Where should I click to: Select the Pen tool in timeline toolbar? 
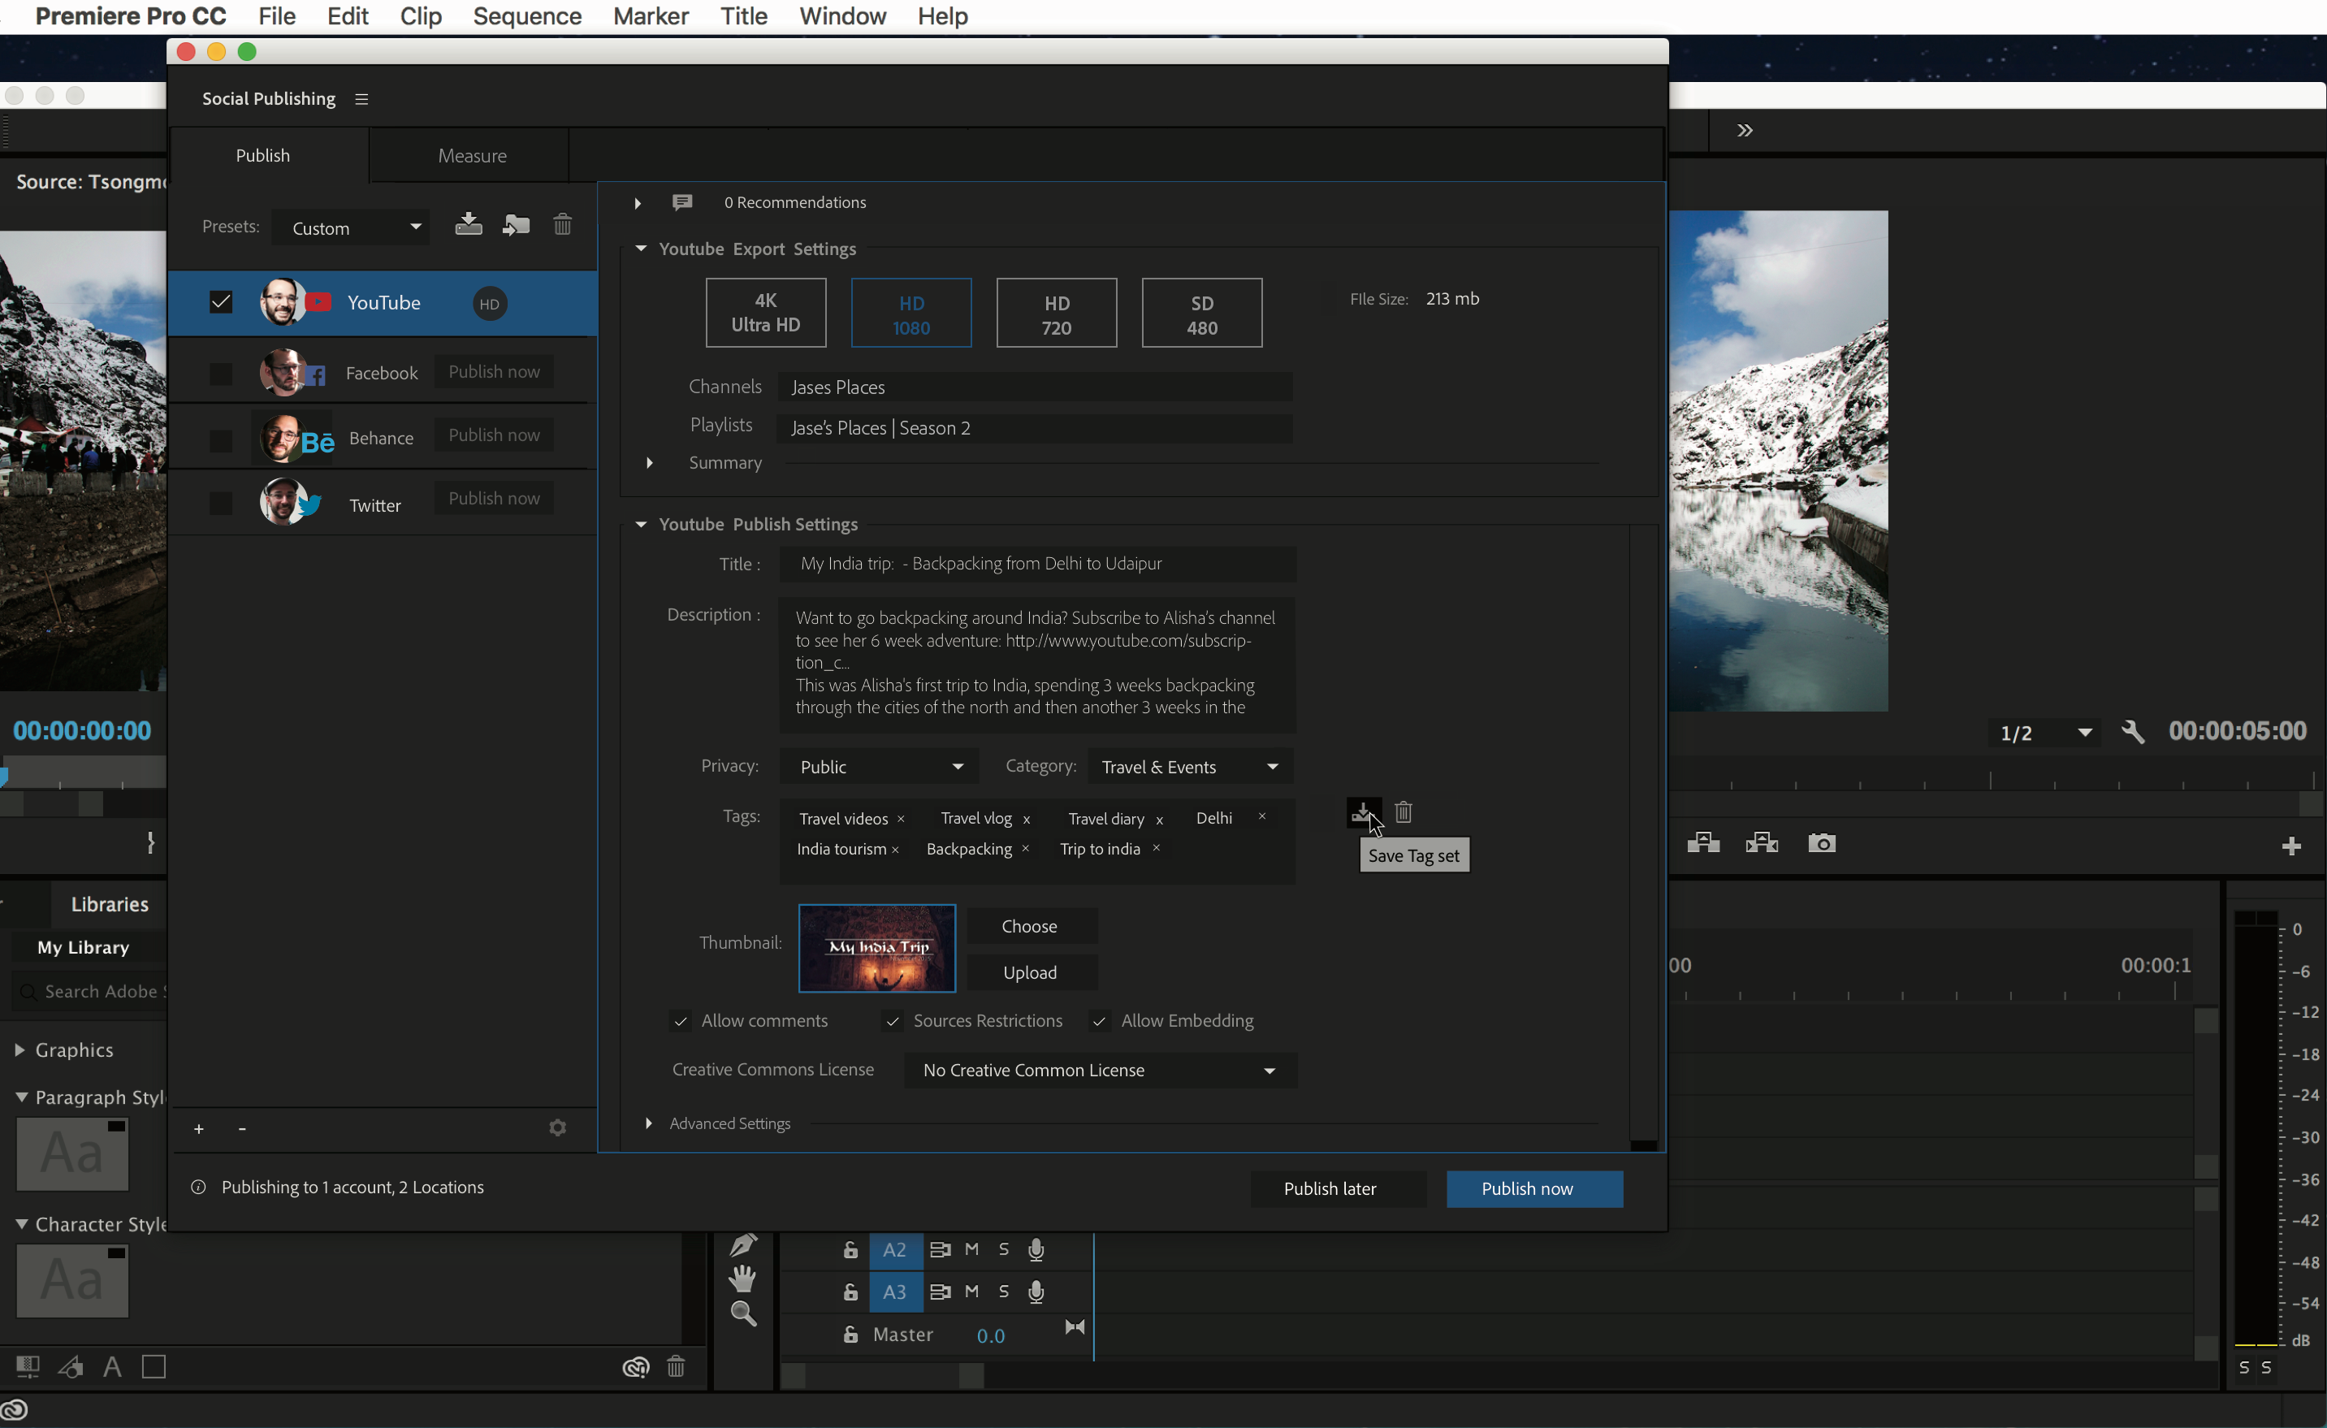pos(743,1246)
